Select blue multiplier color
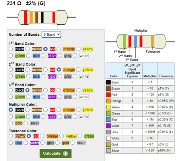 (28, 117)
